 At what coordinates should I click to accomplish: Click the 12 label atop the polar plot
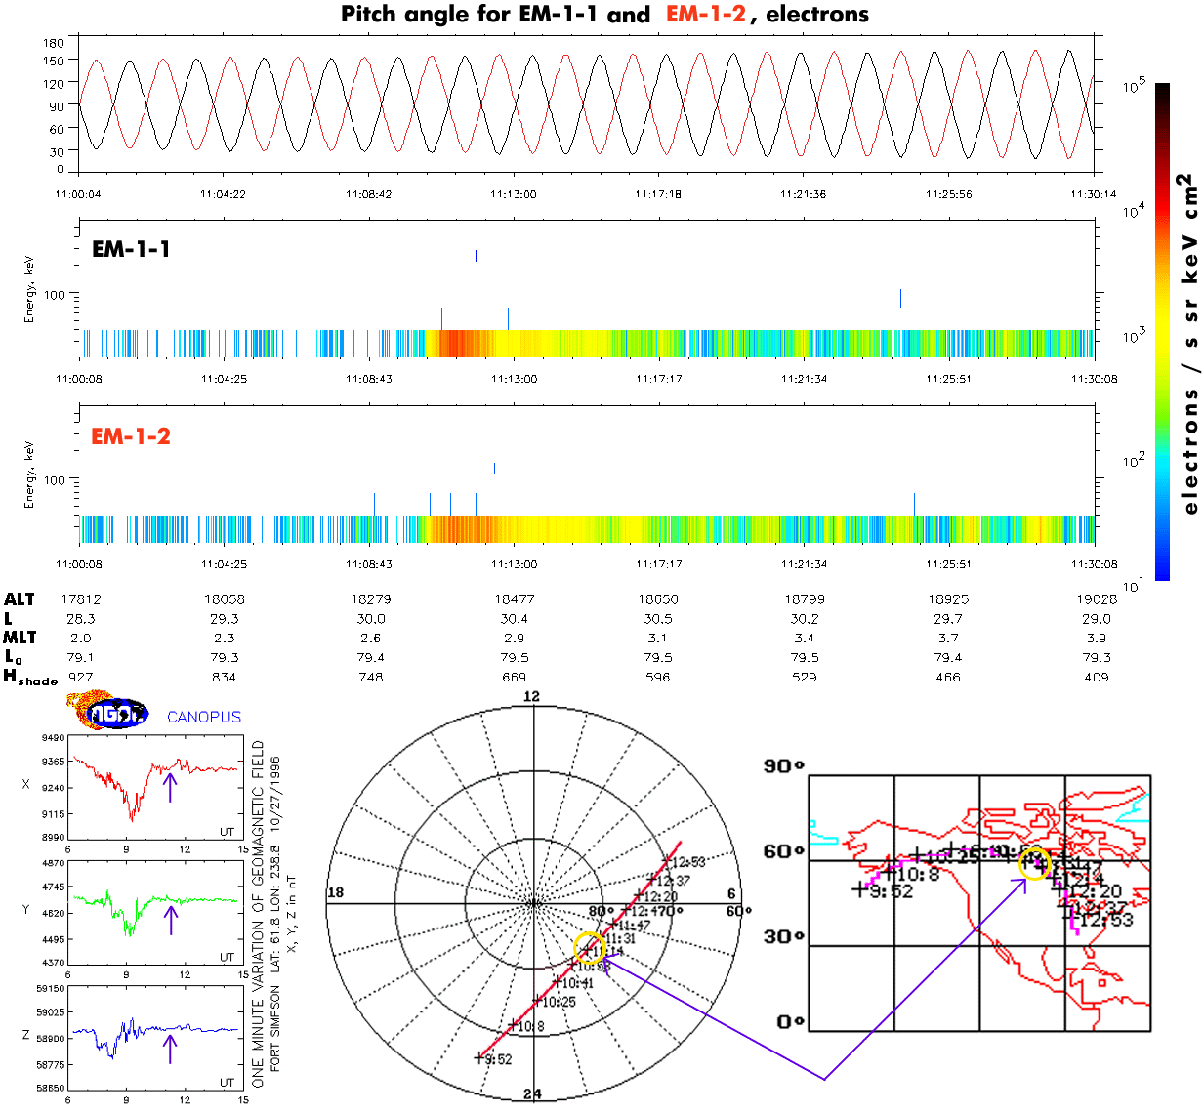pos(531,696)
